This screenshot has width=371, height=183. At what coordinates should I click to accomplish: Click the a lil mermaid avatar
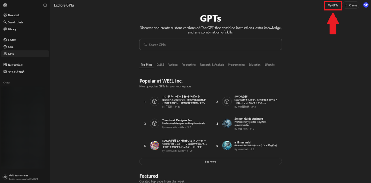click(x=227, y=145)
